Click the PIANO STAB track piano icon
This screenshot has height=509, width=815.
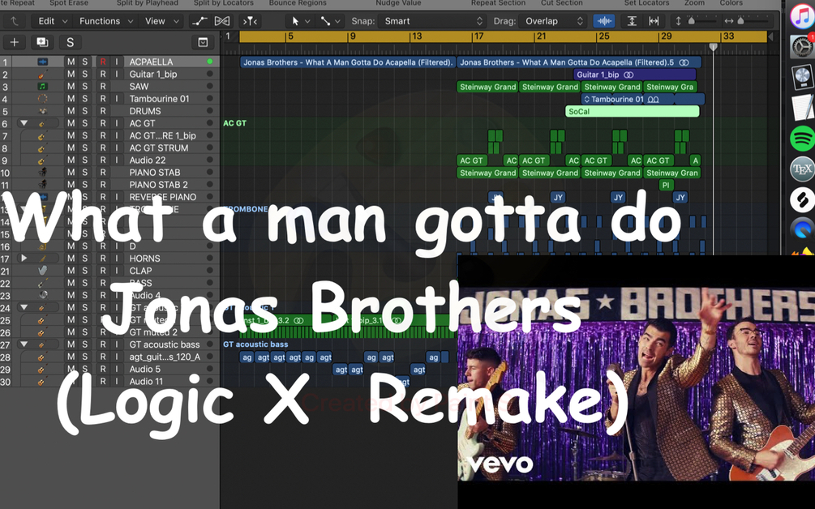tap(43, 173)
